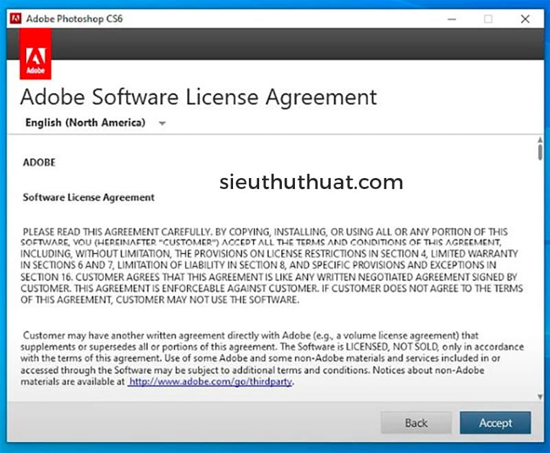Image resolution: width=550 pixels, height=453 pixels.
Task: Click the Adobe Software License Agreement heading
Action: (199, 96)
